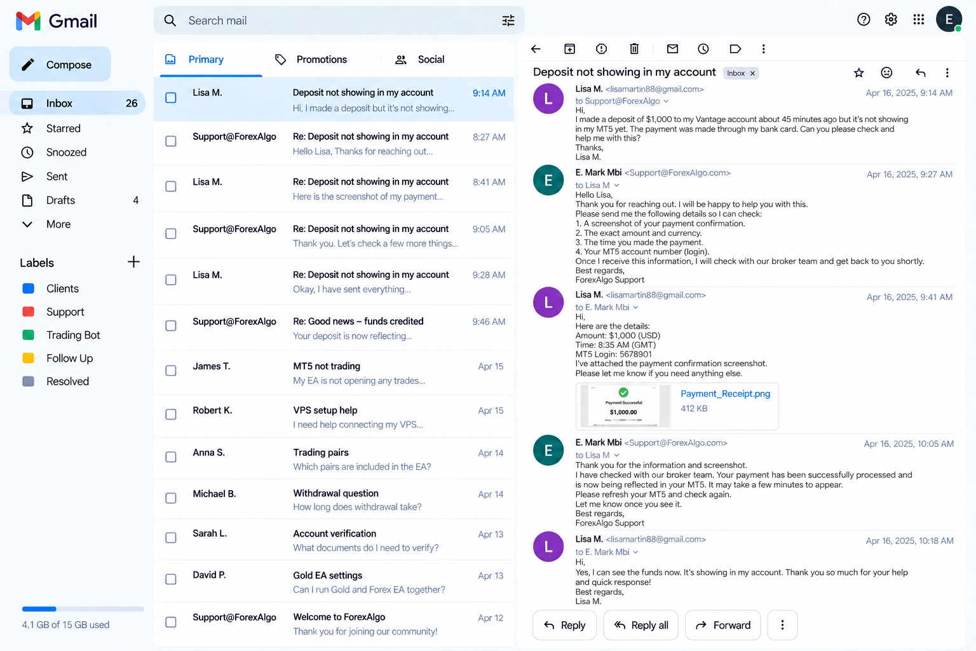Select David P. Gold EA settings checkbox

tap(171, 580)
